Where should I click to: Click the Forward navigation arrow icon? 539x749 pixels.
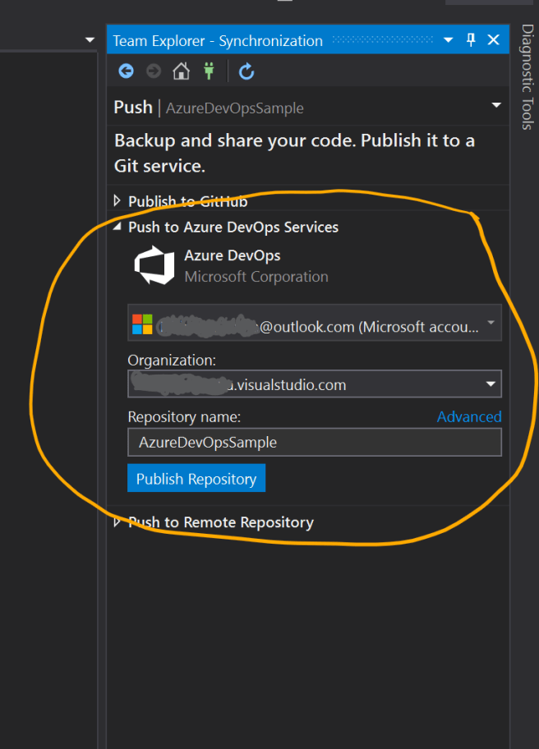tap(153, 71)
